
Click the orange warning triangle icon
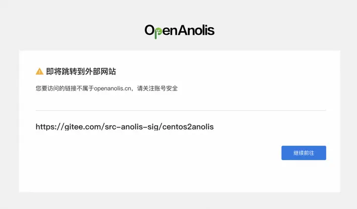click(x=40, y=71)
